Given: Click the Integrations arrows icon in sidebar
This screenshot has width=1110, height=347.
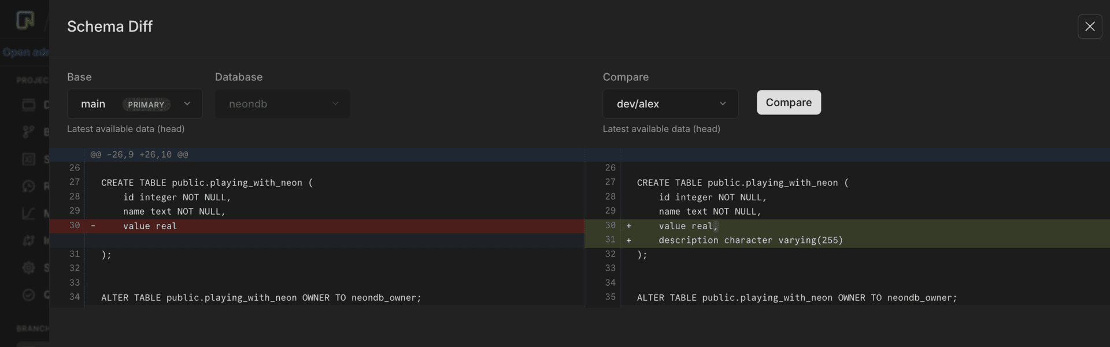Looking at the screenshot, I should pyautogui.click(x=28, y=240).
